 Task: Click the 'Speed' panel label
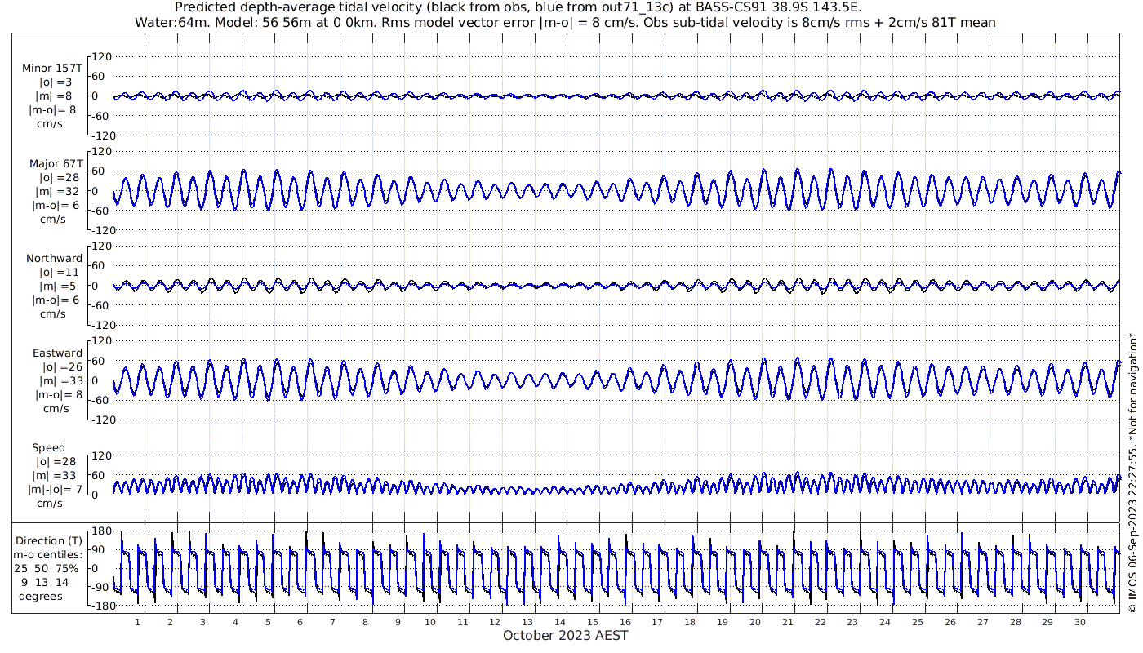click(x=49, y=447)
